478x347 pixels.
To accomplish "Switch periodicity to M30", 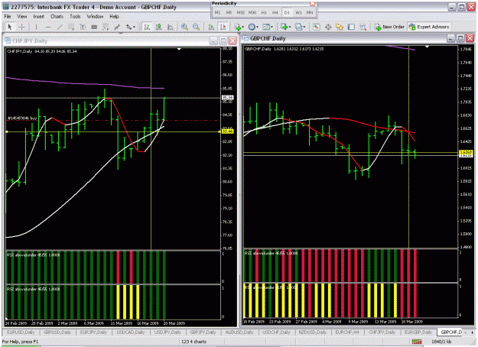I will point(252,12).
